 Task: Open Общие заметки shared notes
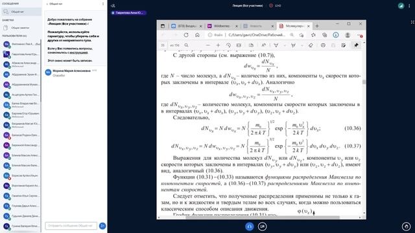(x=21, y=28)
